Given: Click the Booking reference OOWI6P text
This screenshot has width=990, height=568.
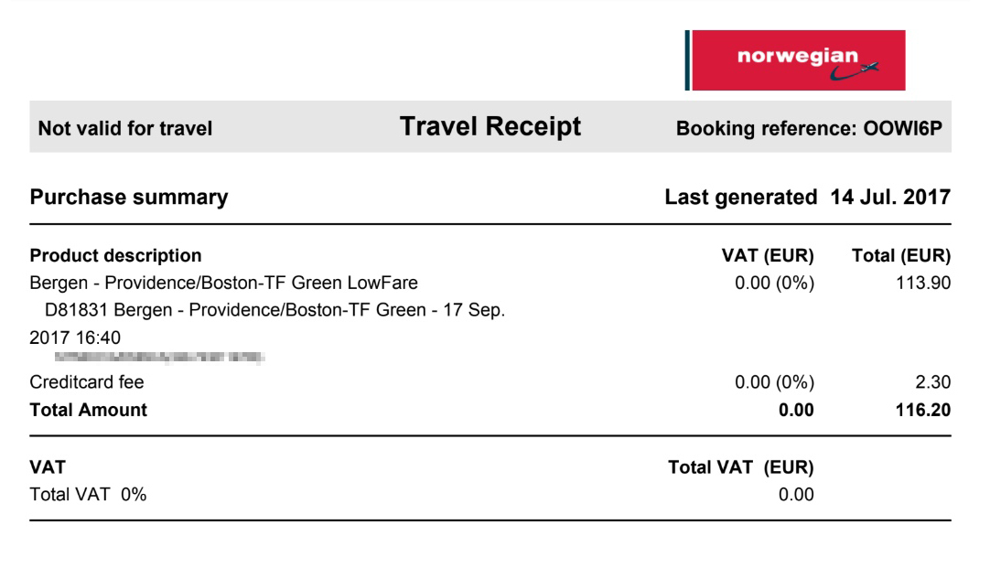Looking at the screenshot, I should [x=809, y=128].
